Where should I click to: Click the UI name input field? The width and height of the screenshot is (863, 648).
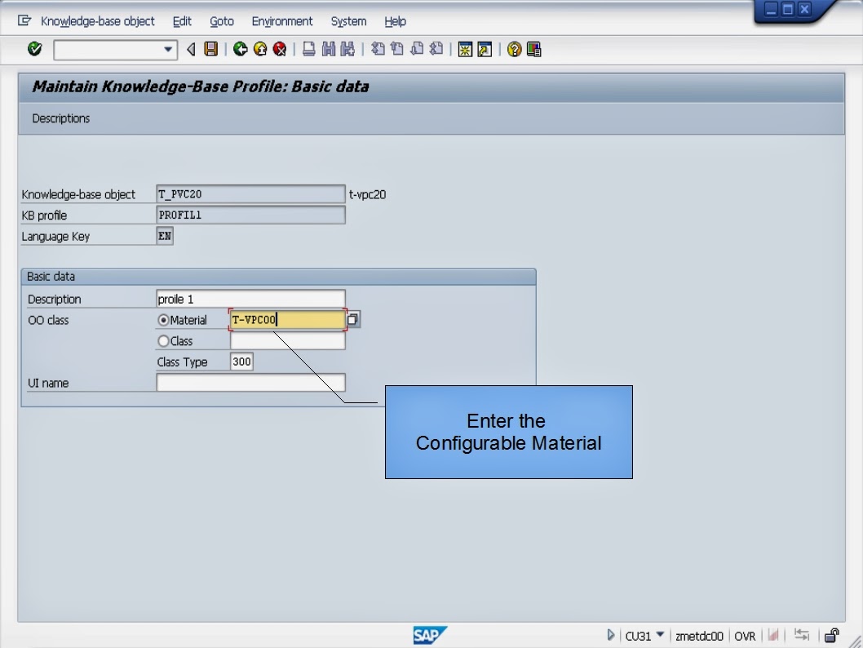tap(250, 382)
